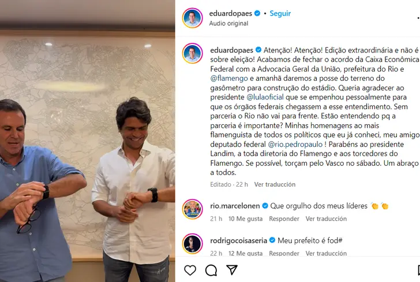Image resolution: width=420 pixels, height=282 pixels.
Task: Open the @lulaoficial mention link
Action: tap(265, 97)
